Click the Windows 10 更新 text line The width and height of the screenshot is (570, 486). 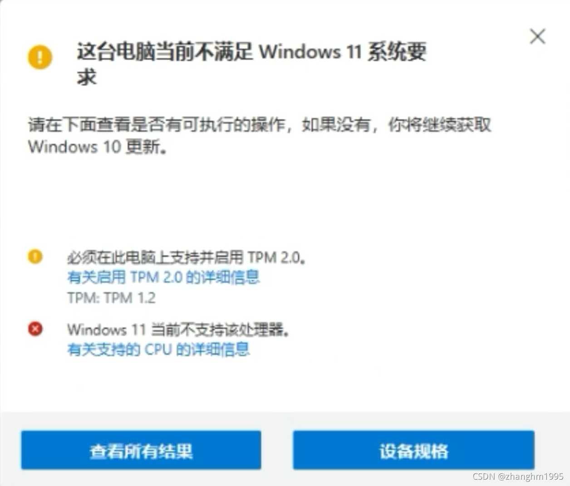97,147
